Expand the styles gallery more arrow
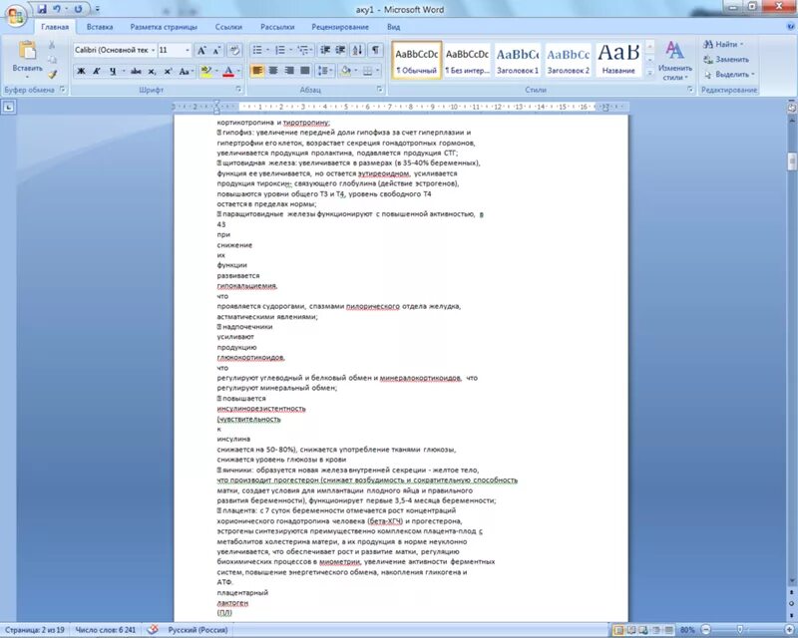The image size is (798, 638). [649, 74]
